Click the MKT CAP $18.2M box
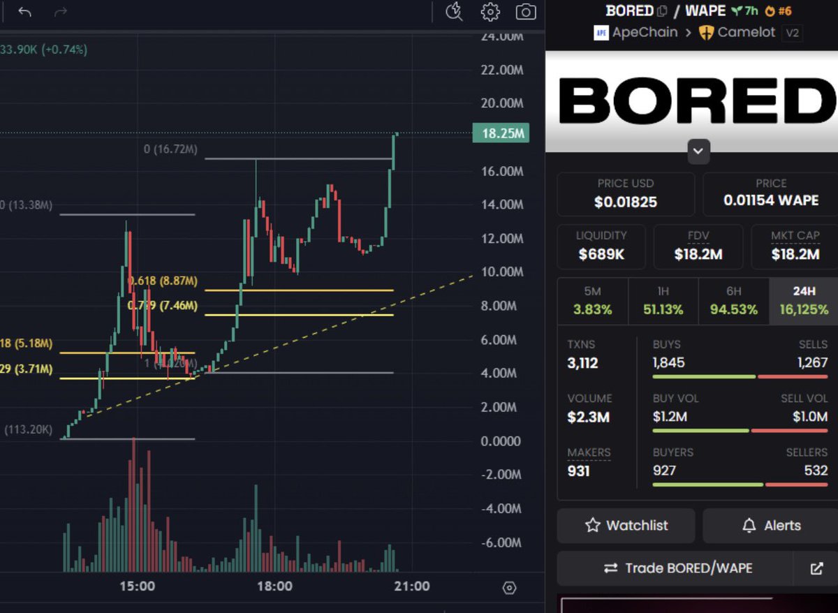This screenshot has height=613, width=838. [x=795, y=247]
